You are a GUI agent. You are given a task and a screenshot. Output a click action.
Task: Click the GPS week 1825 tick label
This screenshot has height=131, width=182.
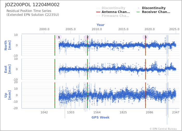(123, 113)
